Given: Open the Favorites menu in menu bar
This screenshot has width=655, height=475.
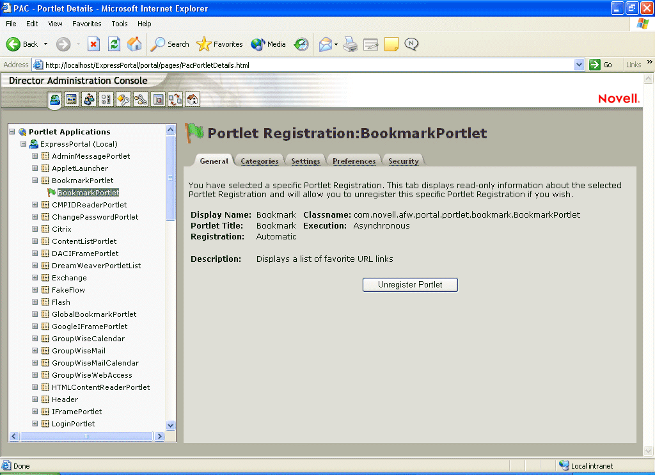Looking at the screenshot, I should (x=86, y=24).
